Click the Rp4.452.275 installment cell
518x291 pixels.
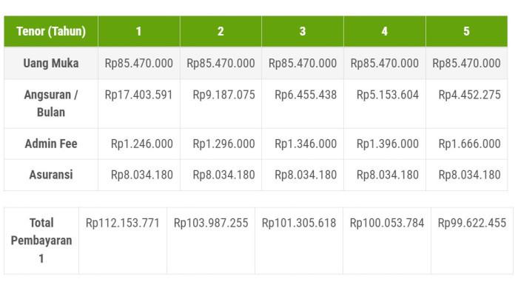(466, 104)
